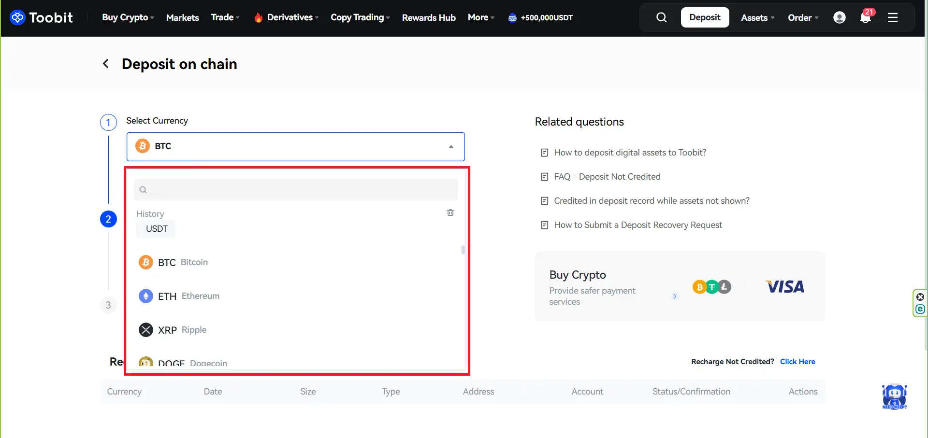
Task: Open the Order dropdown
Action: (x=802, y=18)
